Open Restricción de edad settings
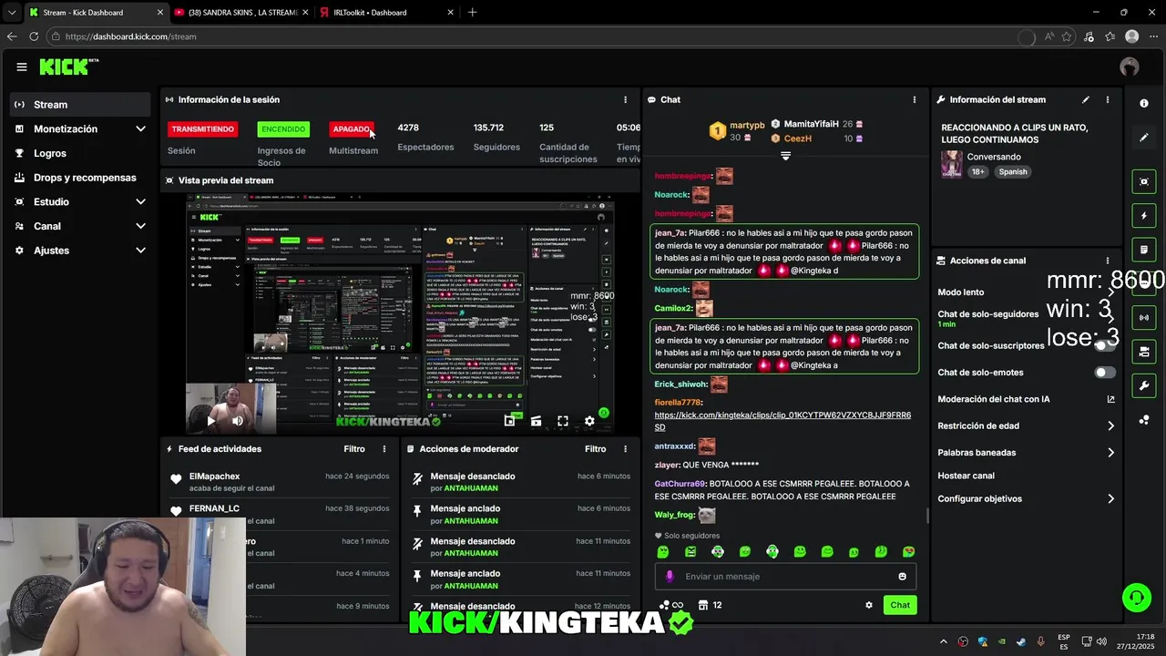The width and height of the screenshot is (1166, 656). coord(1026,425)
